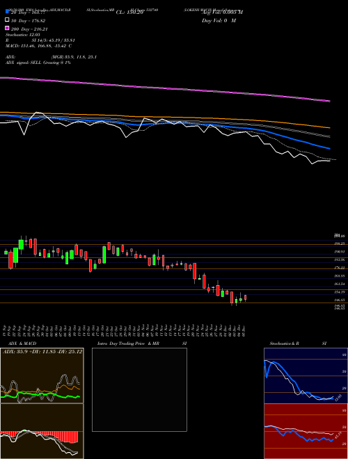The height and width of the screenshot is (459, 348).
Task: Open the red RSI chart panel
Action: [x=306, y=431]
